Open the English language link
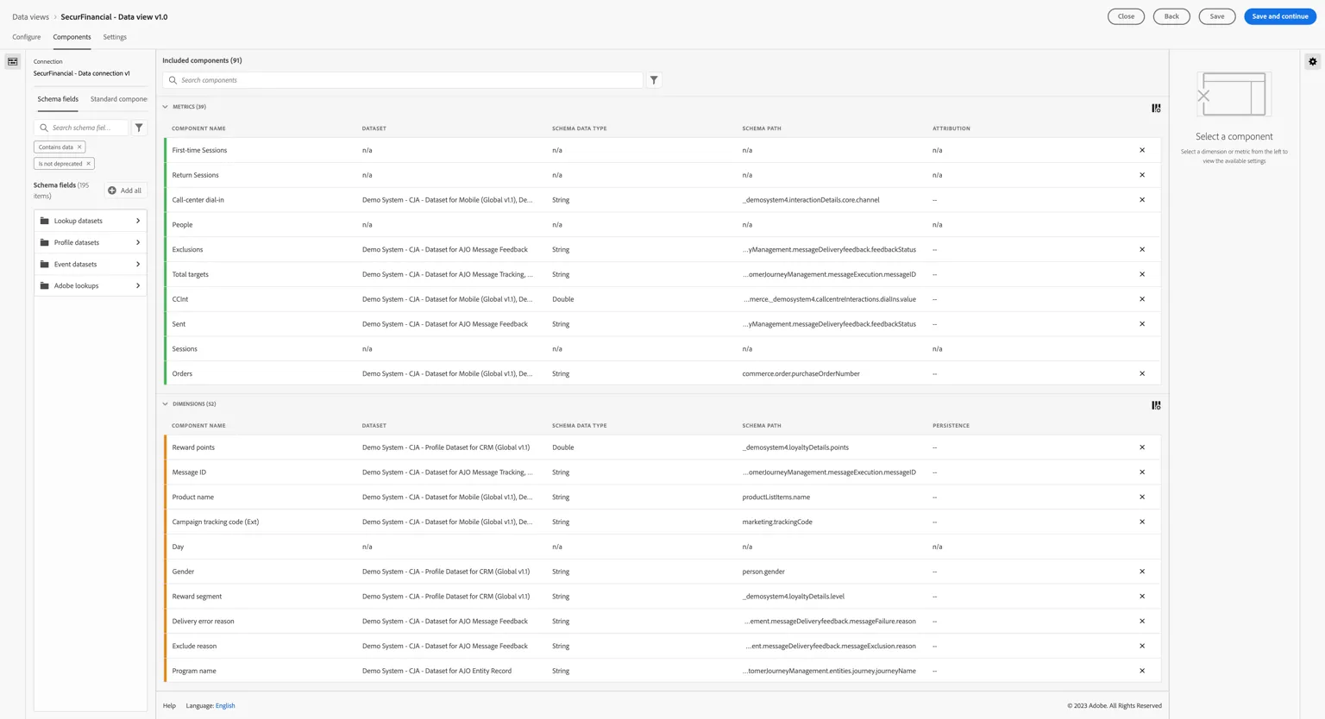This screenshot has width=1325, height=719. 225,706
